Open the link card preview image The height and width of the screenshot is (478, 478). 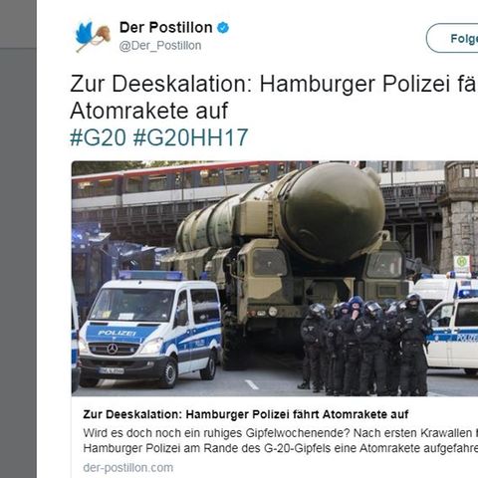coord(275,278)
